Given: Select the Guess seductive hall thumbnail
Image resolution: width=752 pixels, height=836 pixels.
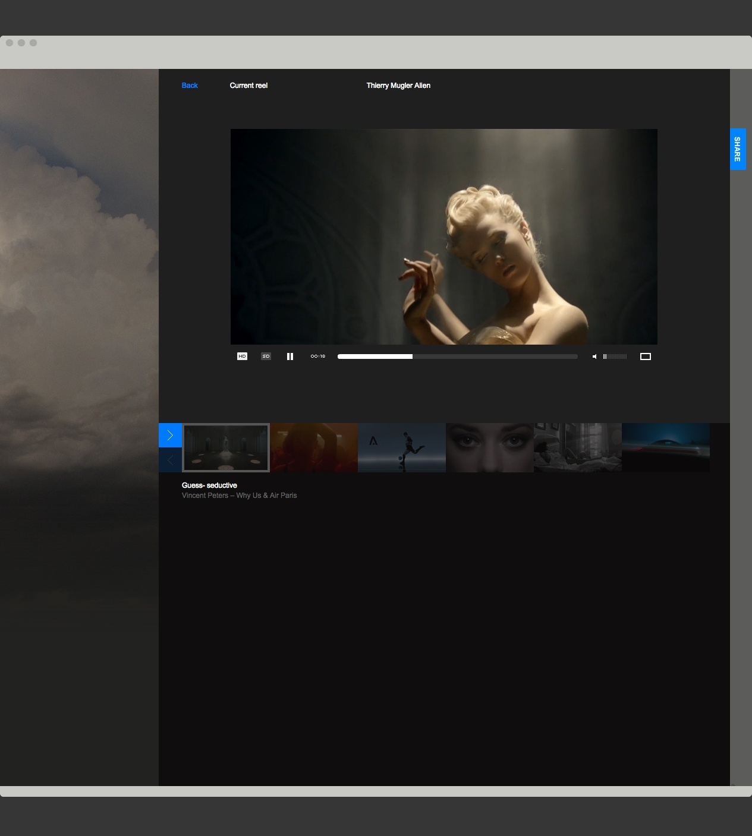Looking at the screenshot, I should click(226, 447).
